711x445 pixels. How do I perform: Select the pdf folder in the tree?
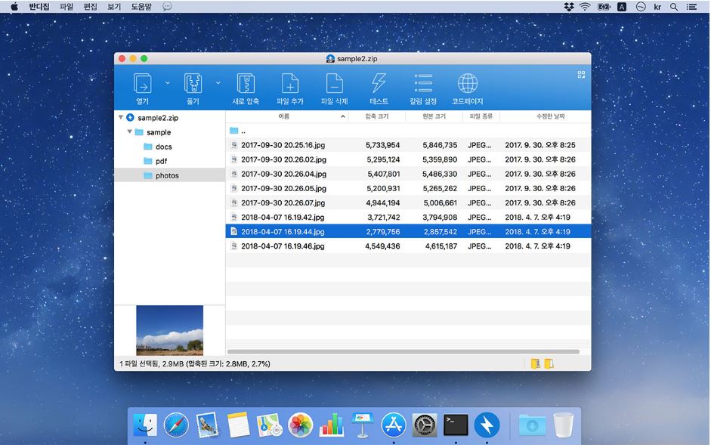161,162
